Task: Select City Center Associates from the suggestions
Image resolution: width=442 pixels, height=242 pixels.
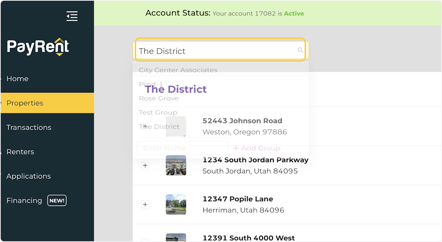Action: pyautogui.click(x=178, y=70)
